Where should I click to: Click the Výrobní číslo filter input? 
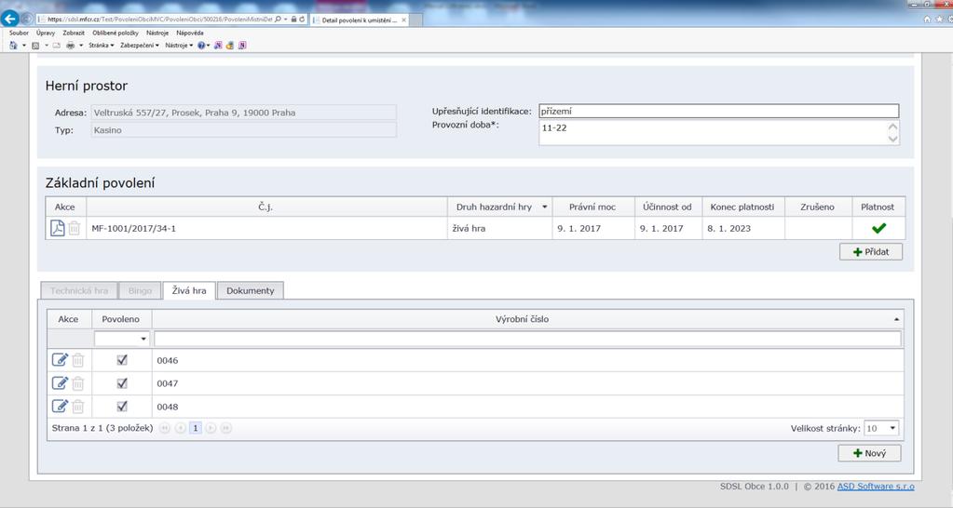click(x=527, y=339)
